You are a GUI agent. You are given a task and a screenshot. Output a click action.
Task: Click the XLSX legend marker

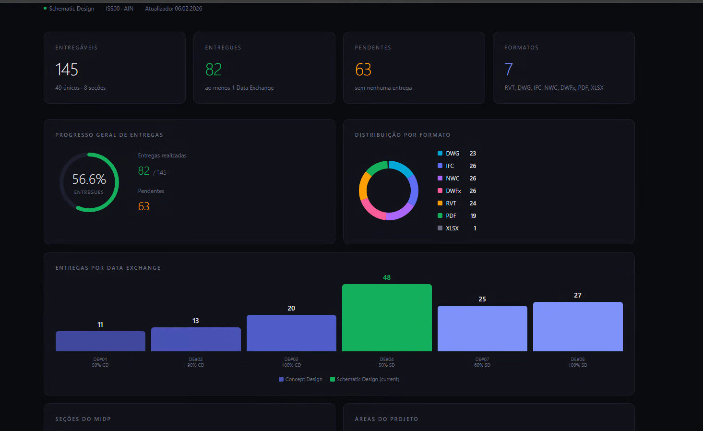(x=439, y=228)
